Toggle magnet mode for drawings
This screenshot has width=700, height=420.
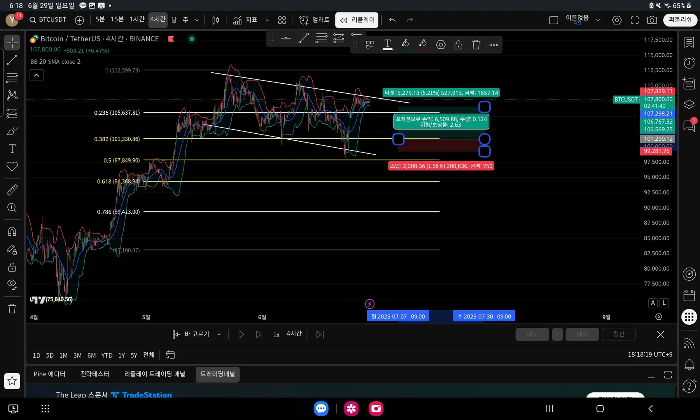pyautogui.click(x=12, y=232)
